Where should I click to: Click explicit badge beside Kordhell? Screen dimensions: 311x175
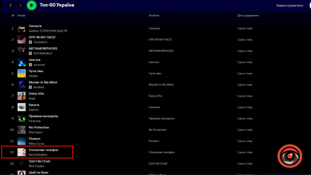click(30, 87)
